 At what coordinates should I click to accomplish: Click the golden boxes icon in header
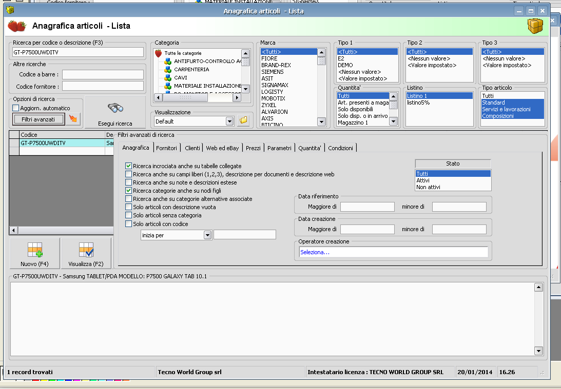tap(535, 26)
